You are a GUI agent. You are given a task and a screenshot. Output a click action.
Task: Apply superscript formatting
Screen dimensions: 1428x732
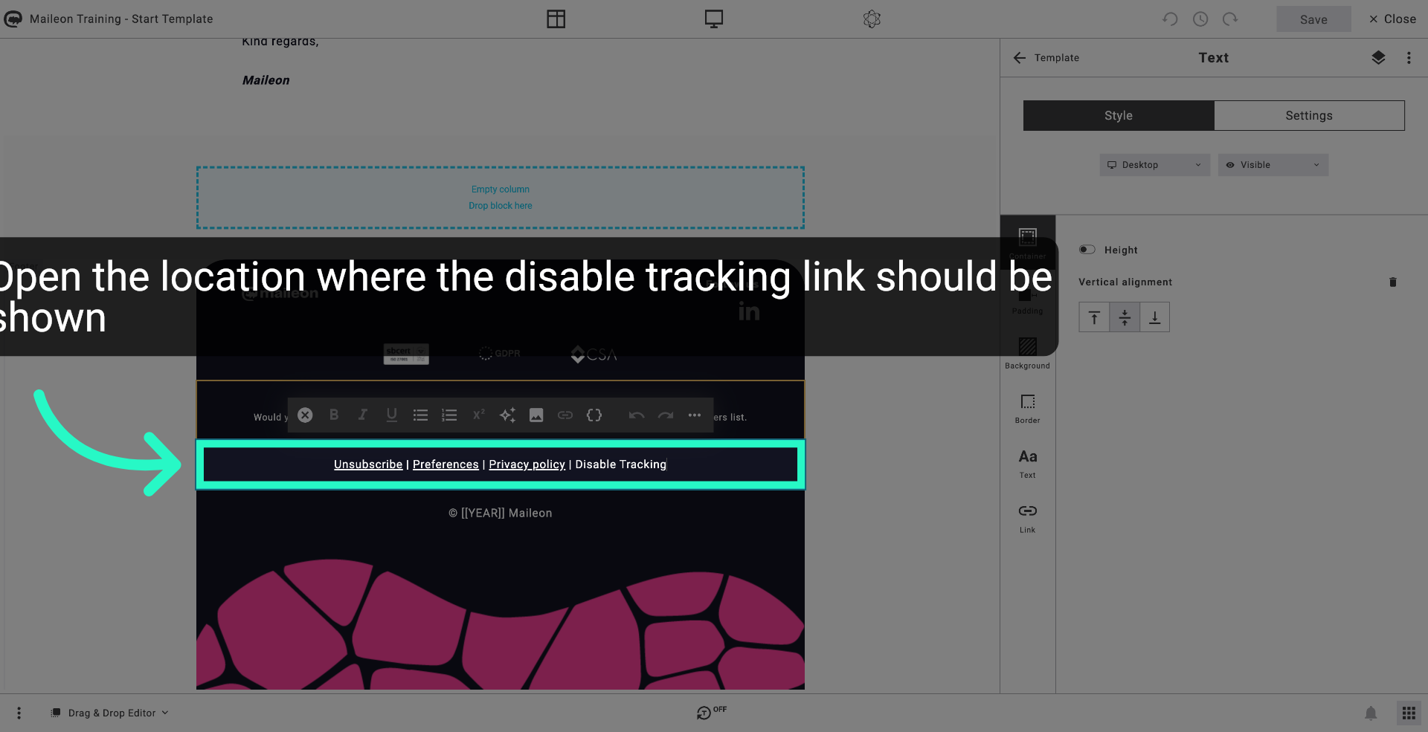pos(478,415)
